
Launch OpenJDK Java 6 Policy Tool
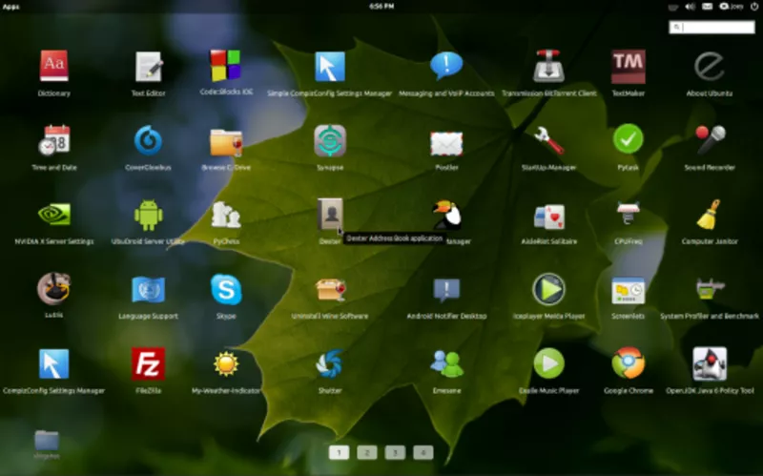point(710,363)
